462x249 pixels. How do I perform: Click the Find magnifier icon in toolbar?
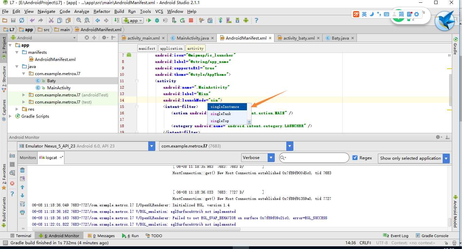(x=79, y=20)
